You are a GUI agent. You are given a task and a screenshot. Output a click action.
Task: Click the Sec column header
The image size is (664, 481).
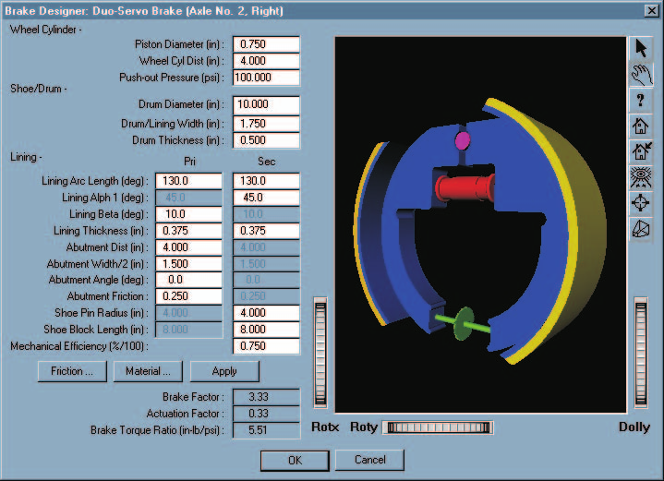[267, 162]
